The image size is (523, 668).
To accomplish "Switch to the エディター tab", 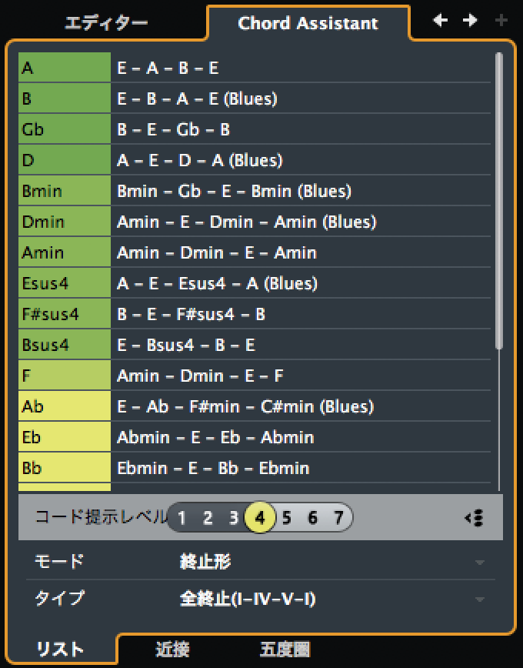I will pyautogui.click(x=106, y=23).
